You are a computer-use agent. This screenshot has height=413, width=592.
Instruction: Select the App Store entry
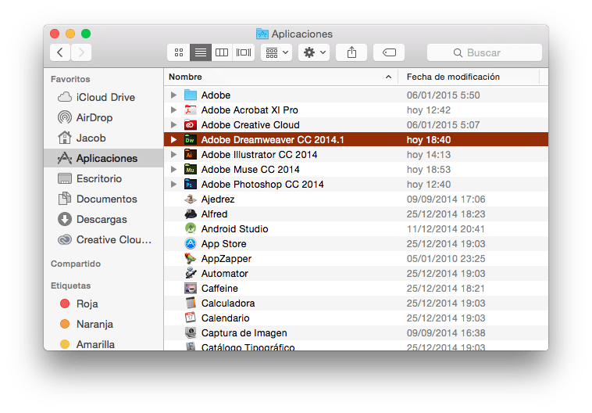pos(356,243)
